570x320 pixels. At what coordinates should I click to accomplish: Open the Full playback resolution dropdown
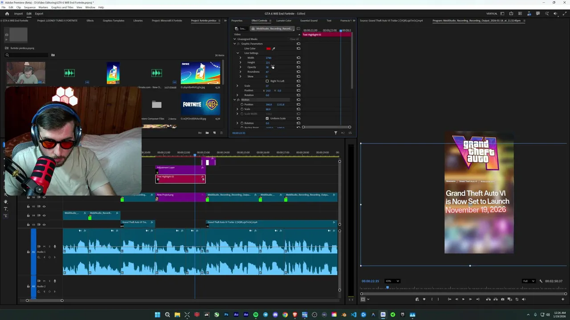528,281
